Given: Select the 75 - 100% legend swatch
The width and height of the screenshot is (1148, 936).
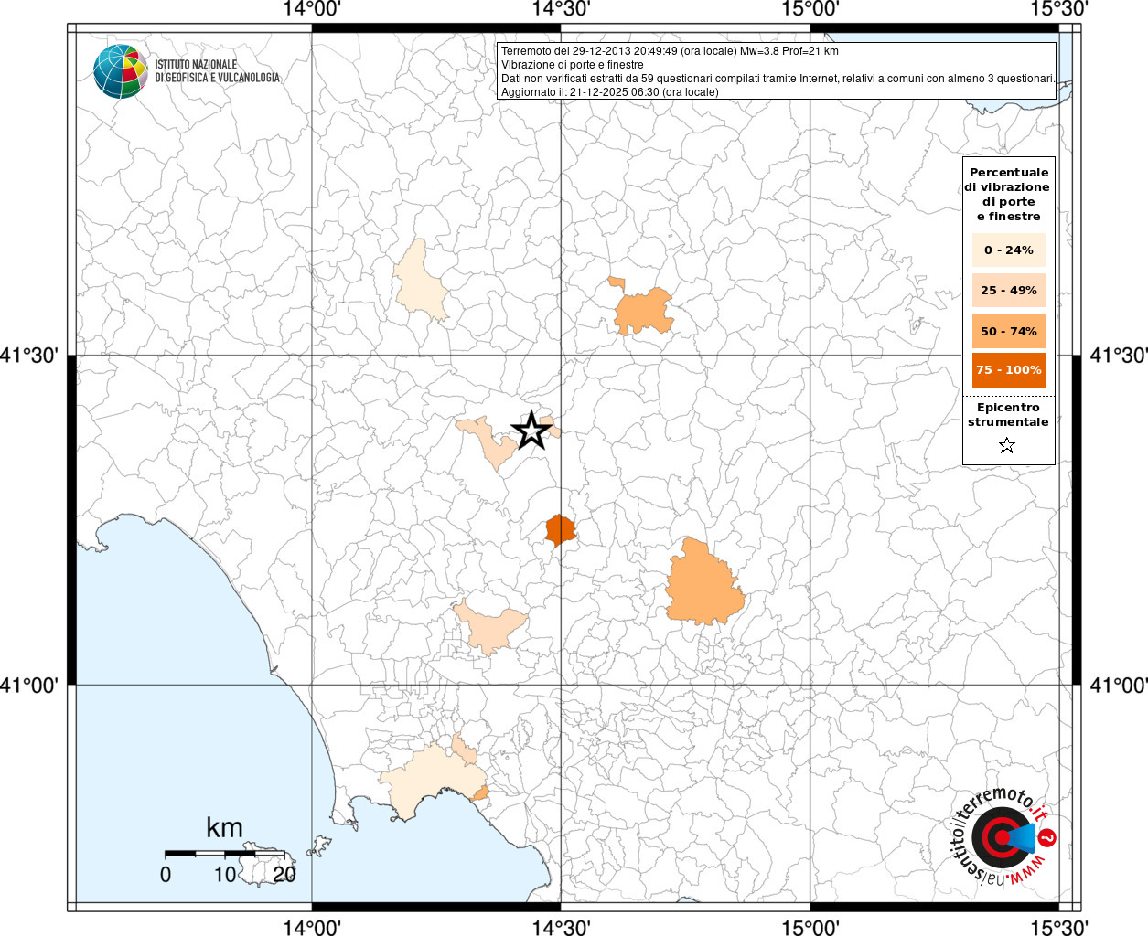Looking at the screenshot, I should pyautogui.click(x=1009, y=370).
